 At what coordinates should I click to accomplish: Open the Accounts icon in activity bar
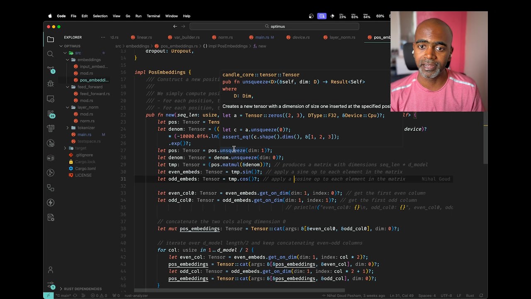point(51,270)
